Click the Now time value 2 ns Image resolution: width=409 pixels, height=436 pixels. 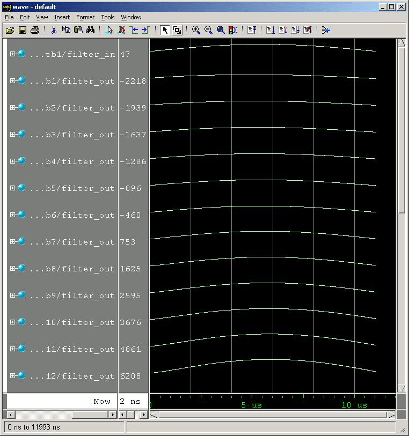pos(130,401)
